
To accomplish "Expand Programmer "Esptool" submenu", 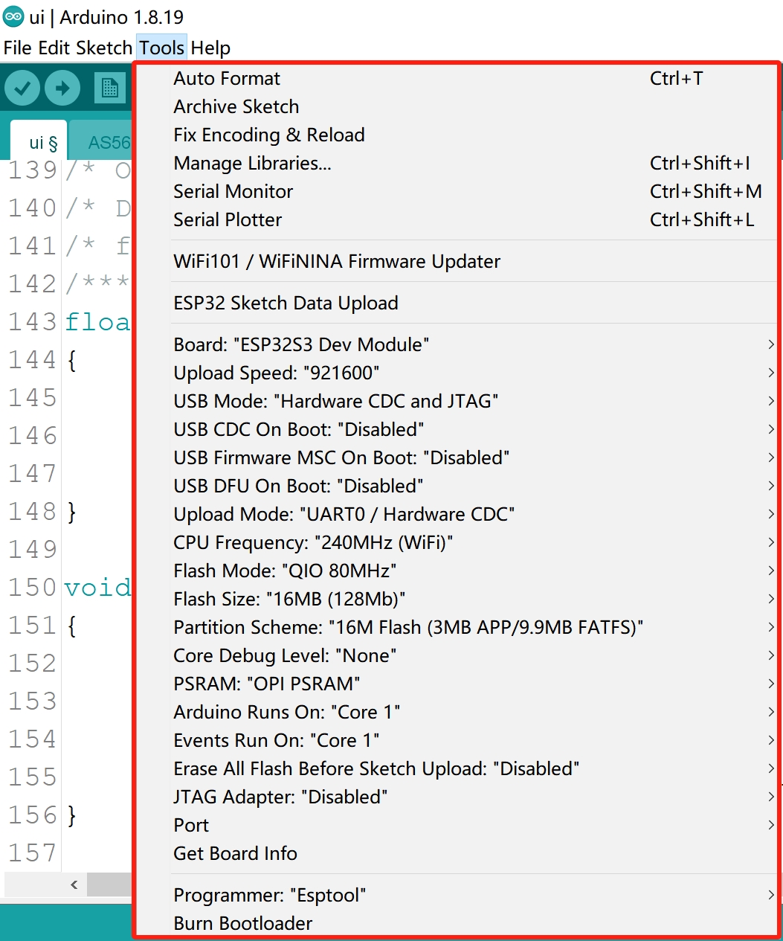I will pos(456,895).
